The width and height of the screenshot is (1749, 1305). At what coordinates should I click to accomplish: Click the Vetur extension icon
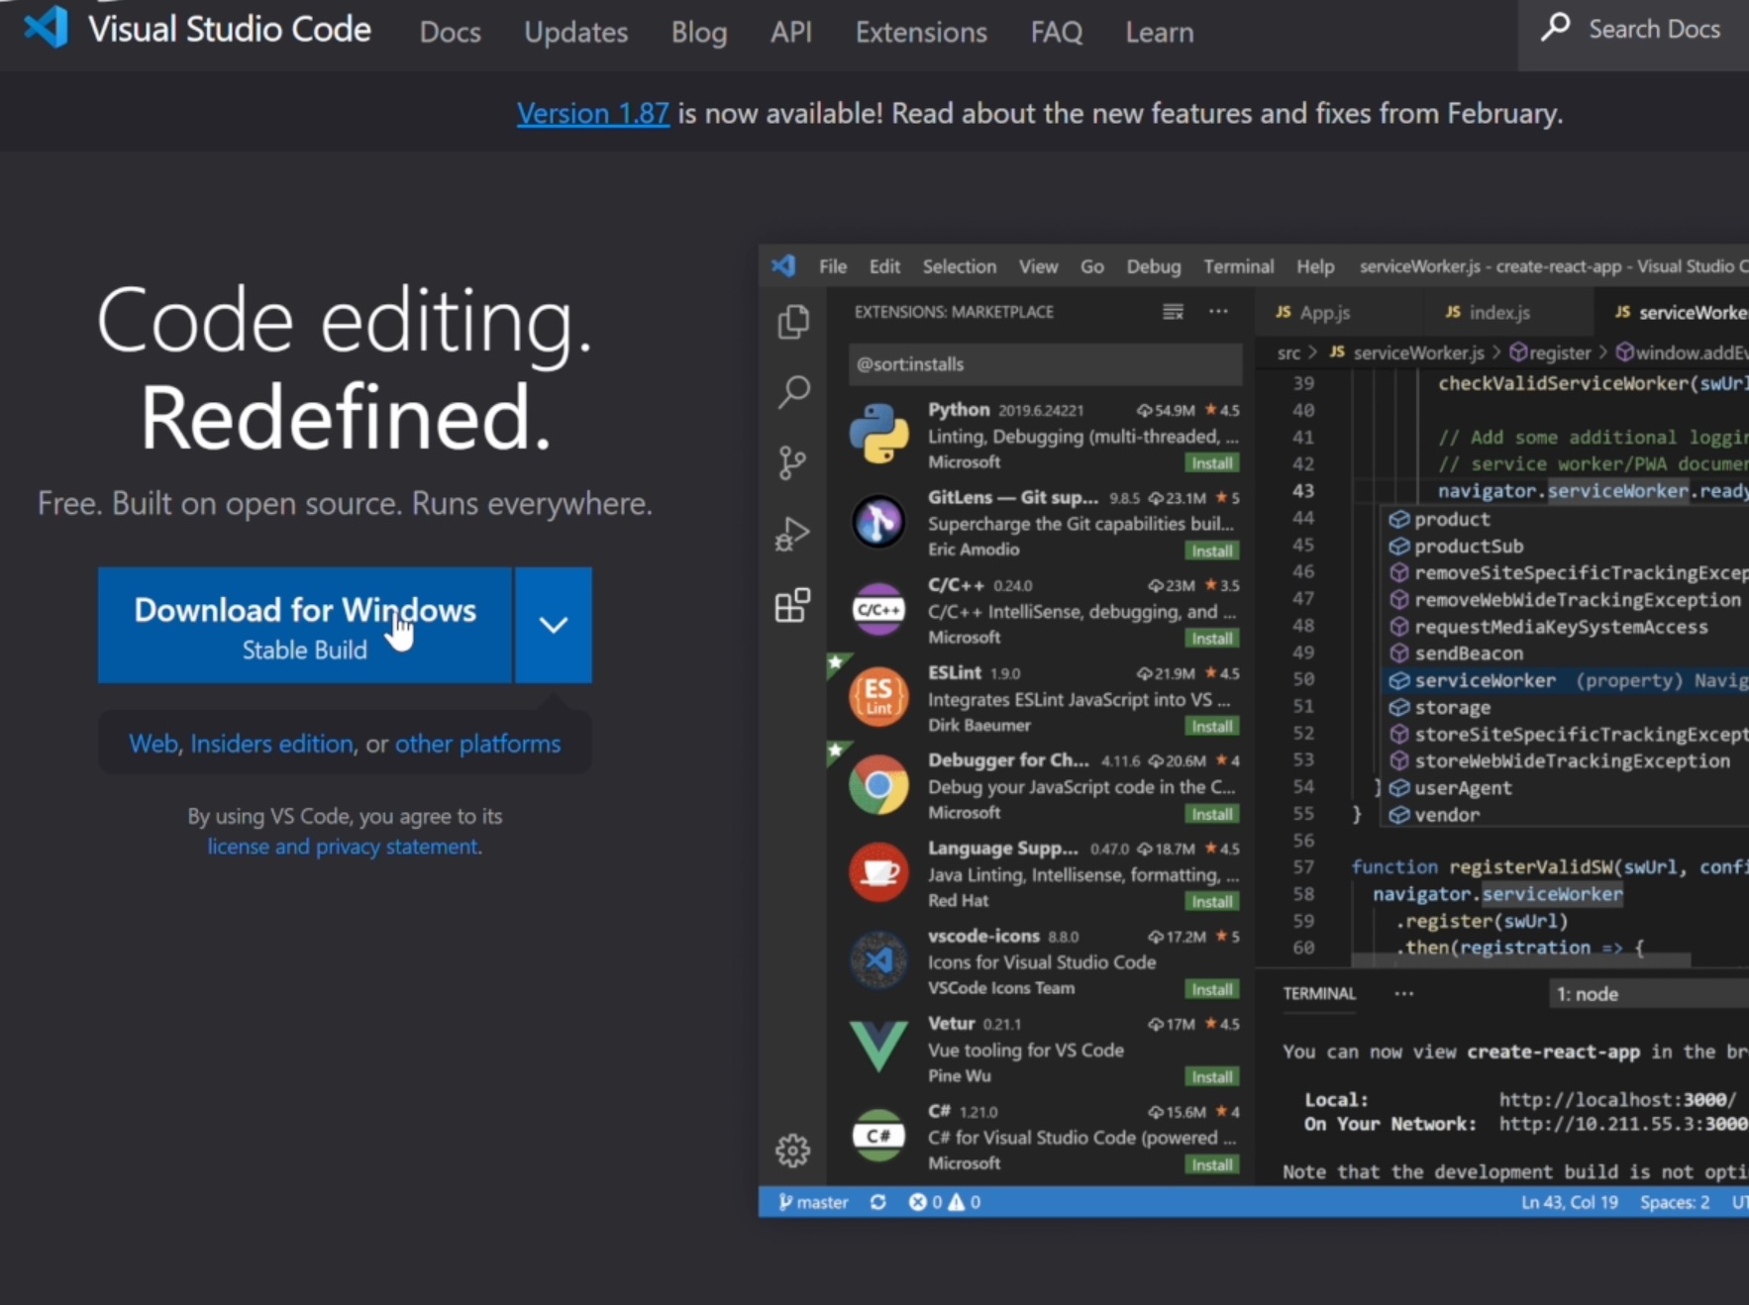click(878, 1047)
